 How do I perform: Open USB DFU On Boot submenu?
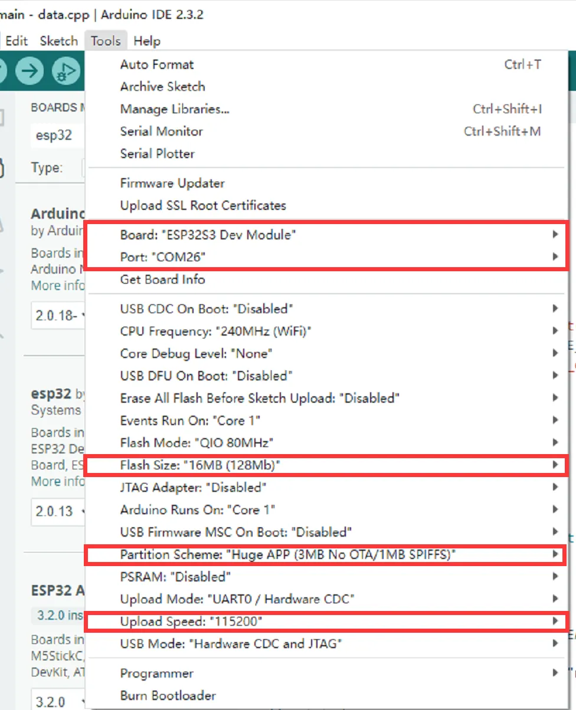[327, 376]
